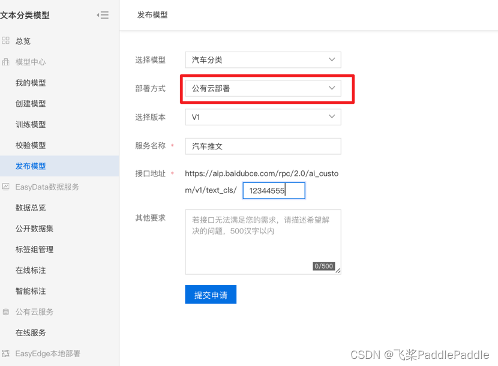Click the collapse sidebar icon

click(x=103, y=16)
